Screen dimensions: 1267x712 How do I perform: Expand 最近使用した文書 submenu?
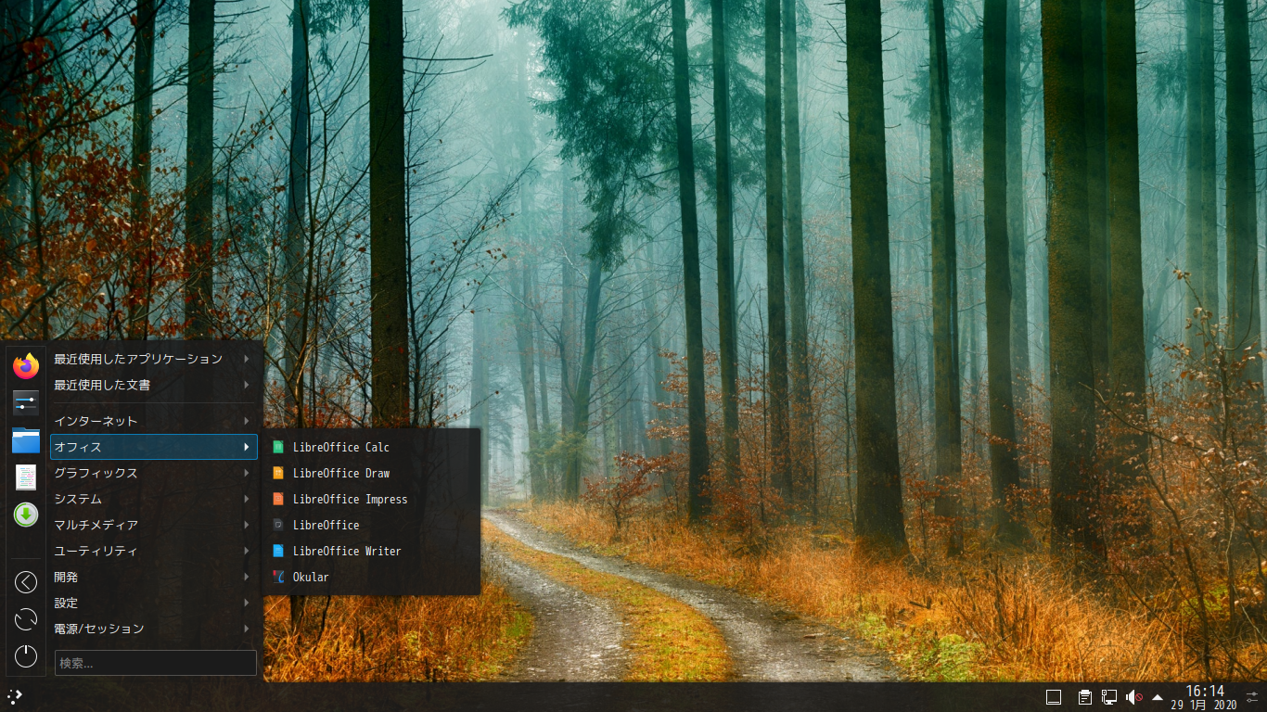[x=154, y=385]
